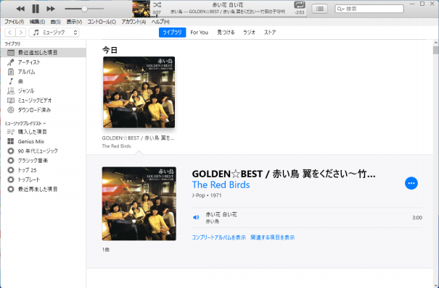This screenshot has width=439, height=288.
Task: Click the playback progress bar
Action: pyautogui.click(x=228, y=16)
